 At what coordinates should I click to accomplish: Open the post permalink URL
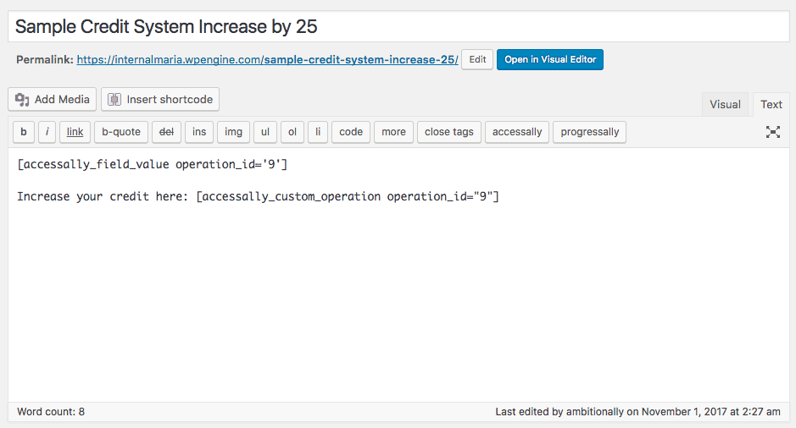[267, 60]
